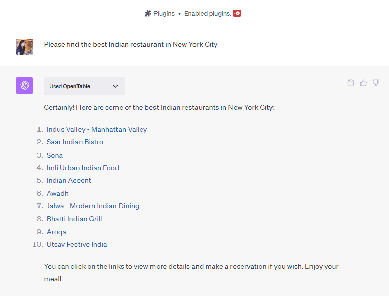Screen dimensions: 389x298
Task: Copy the response with the clipboard icon
Action: coord(351,83)
